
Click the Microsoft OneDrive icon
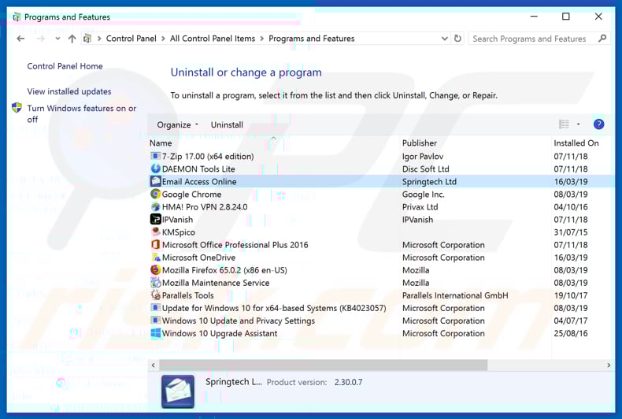156,258
